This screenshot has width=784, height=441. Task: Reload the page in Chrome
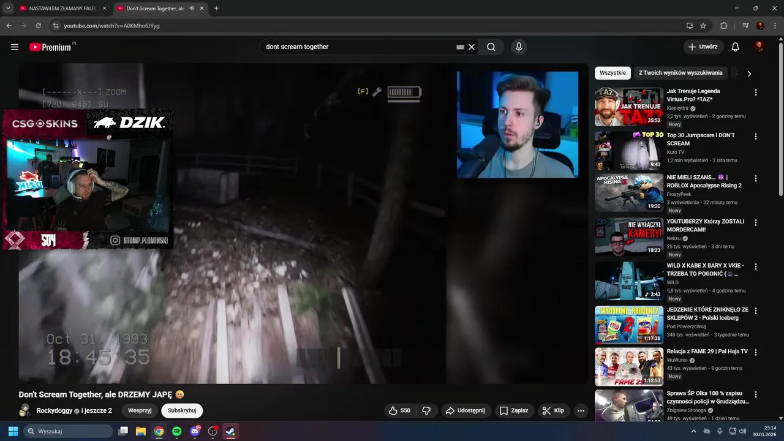[x=38, y=26]
